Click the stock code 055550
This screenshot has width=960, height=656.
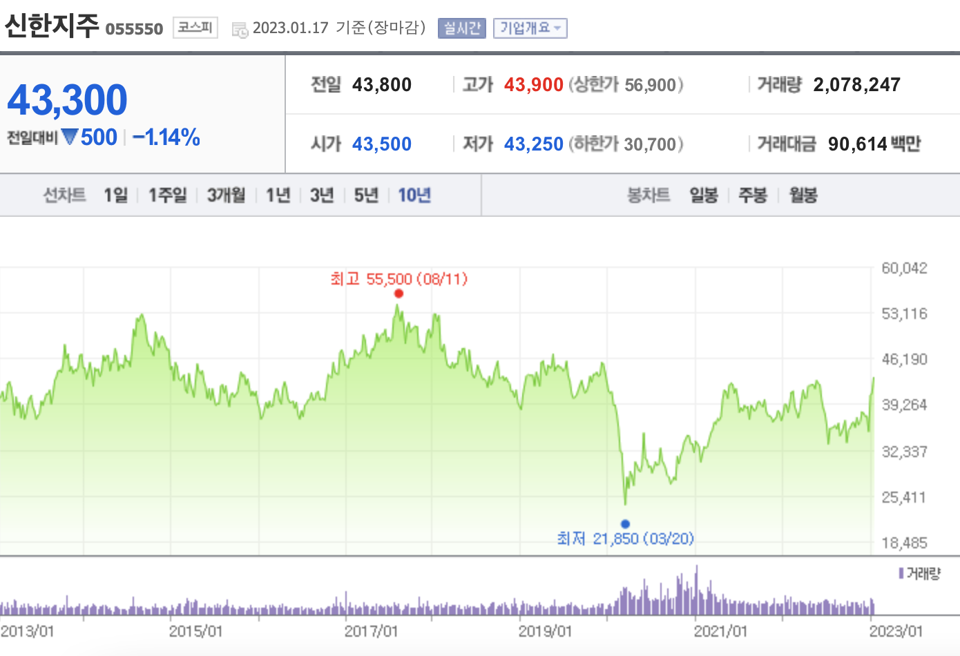134,29
